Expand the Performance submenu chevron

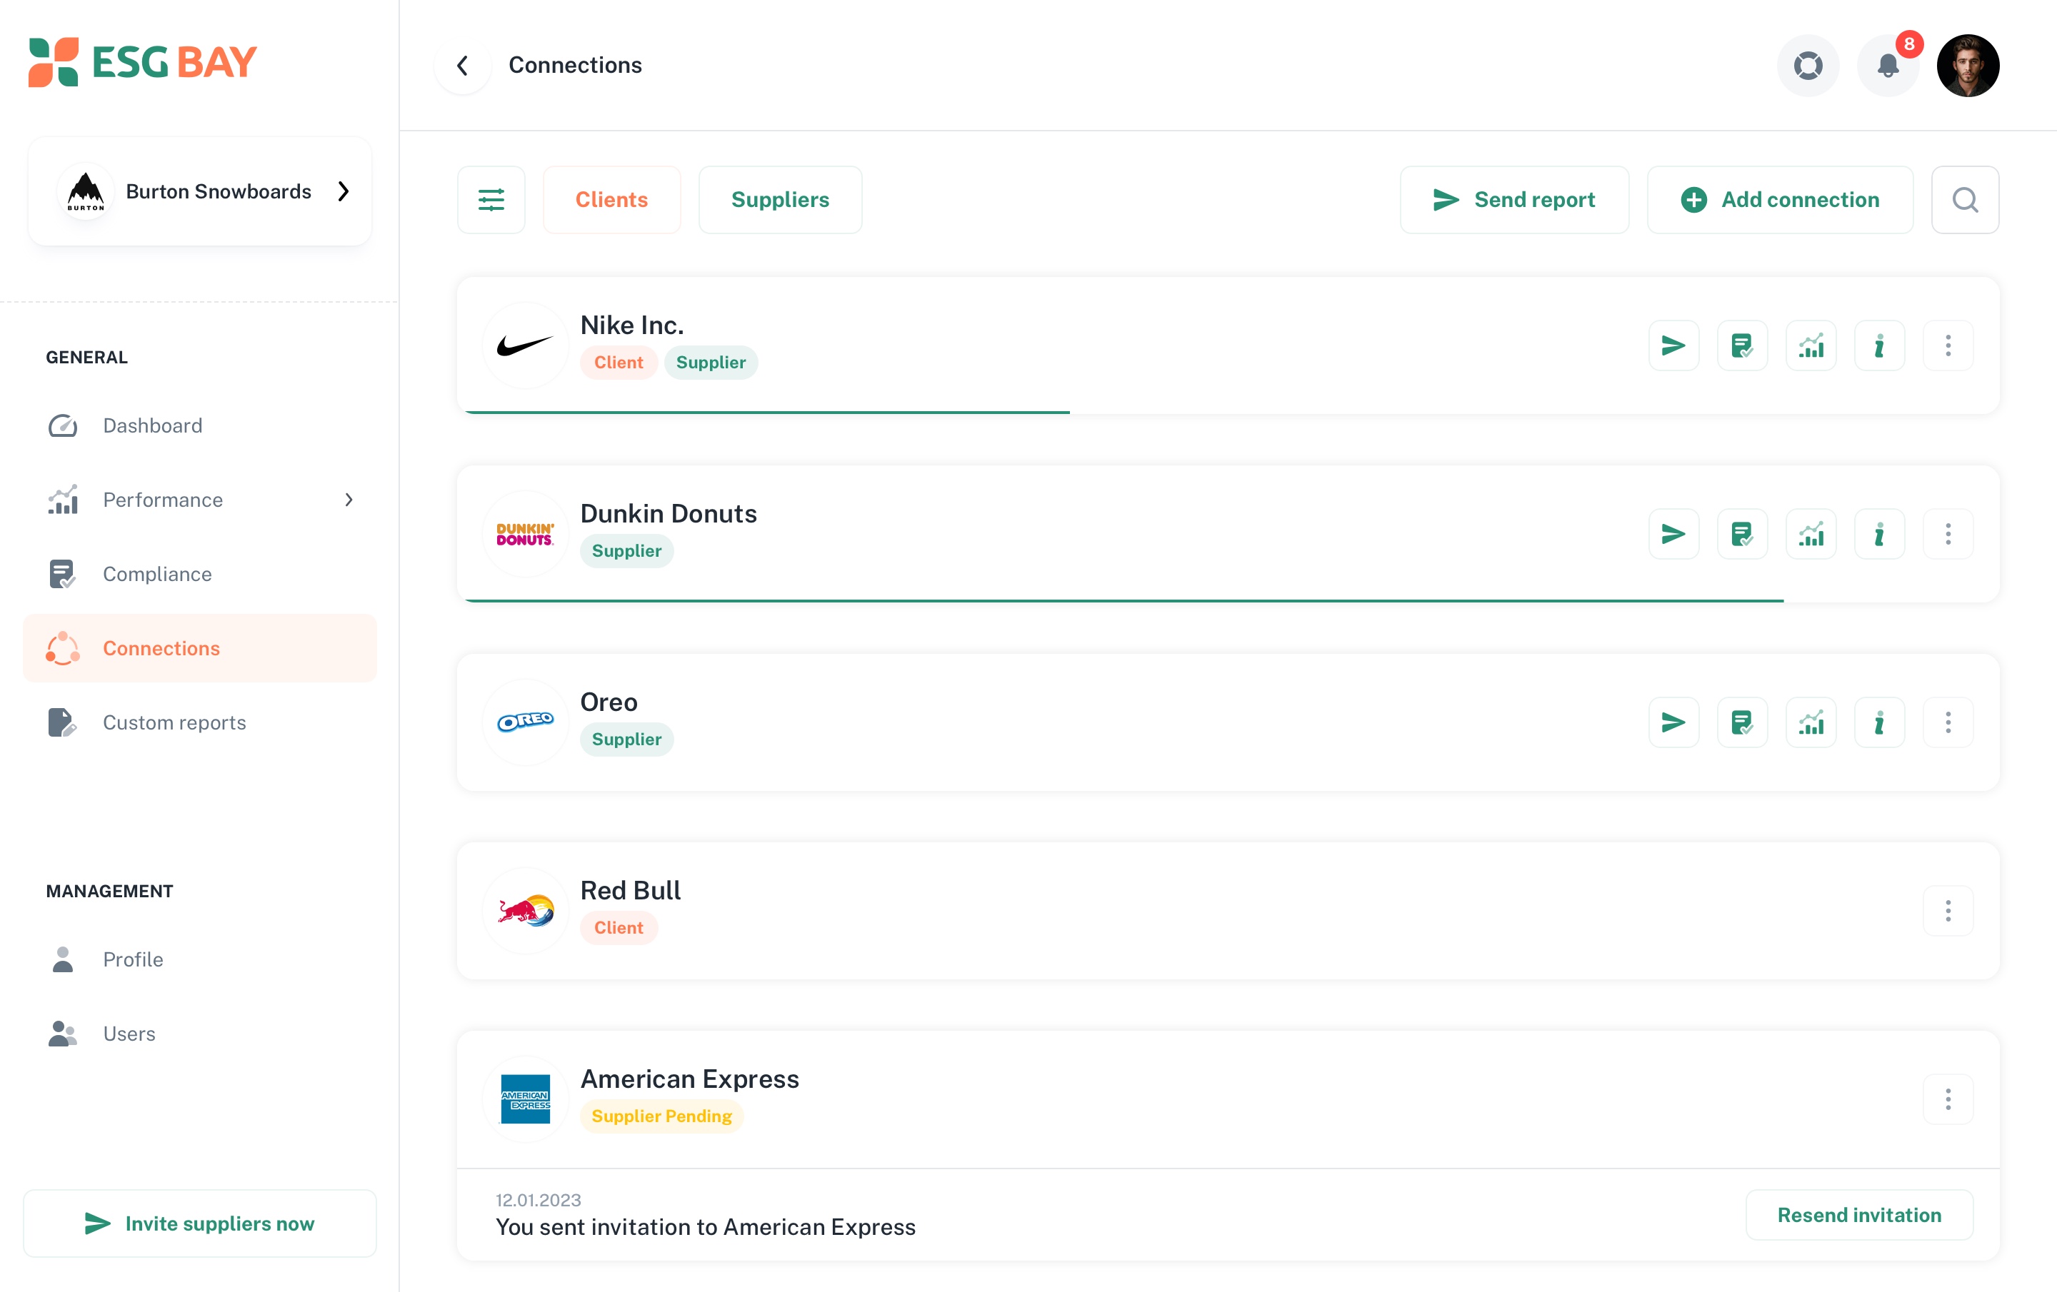tap(349, 500)
